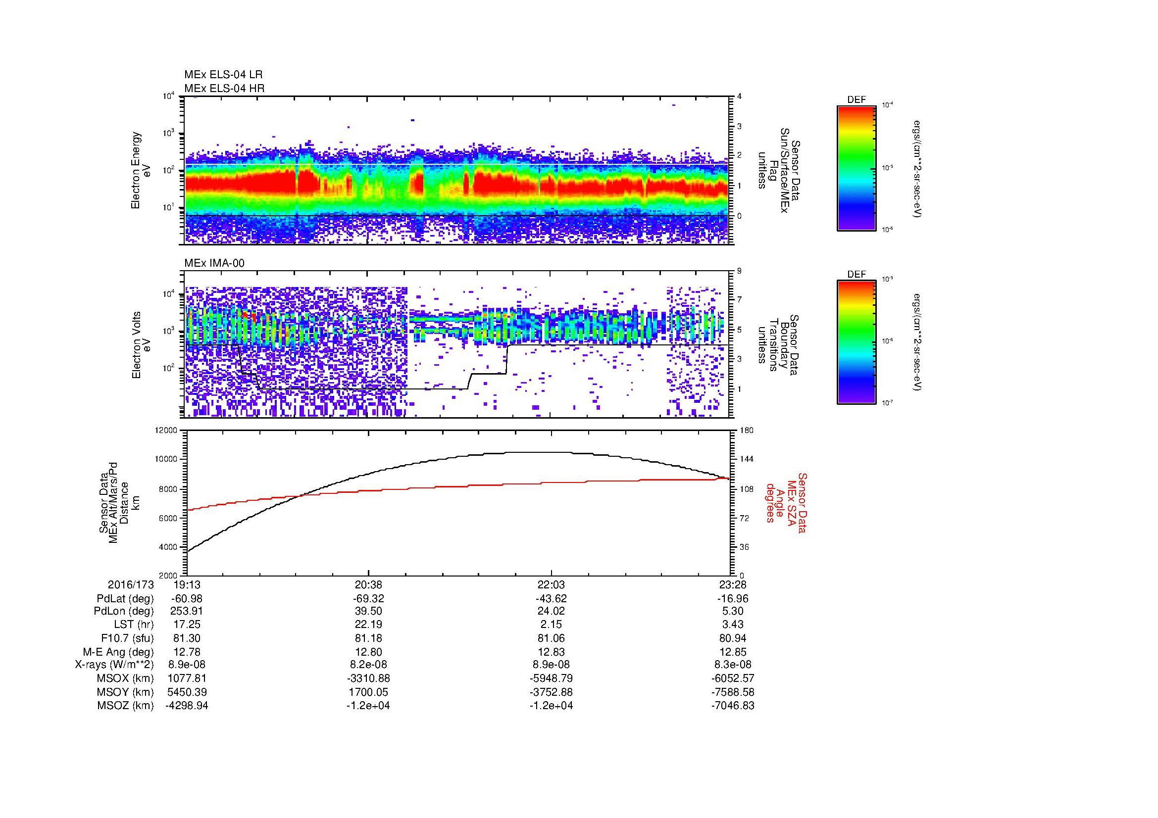This screenshot has width=1158, height=818.
Task: Click the 'MSOZ (km)' row label
Action: [125, 706]
